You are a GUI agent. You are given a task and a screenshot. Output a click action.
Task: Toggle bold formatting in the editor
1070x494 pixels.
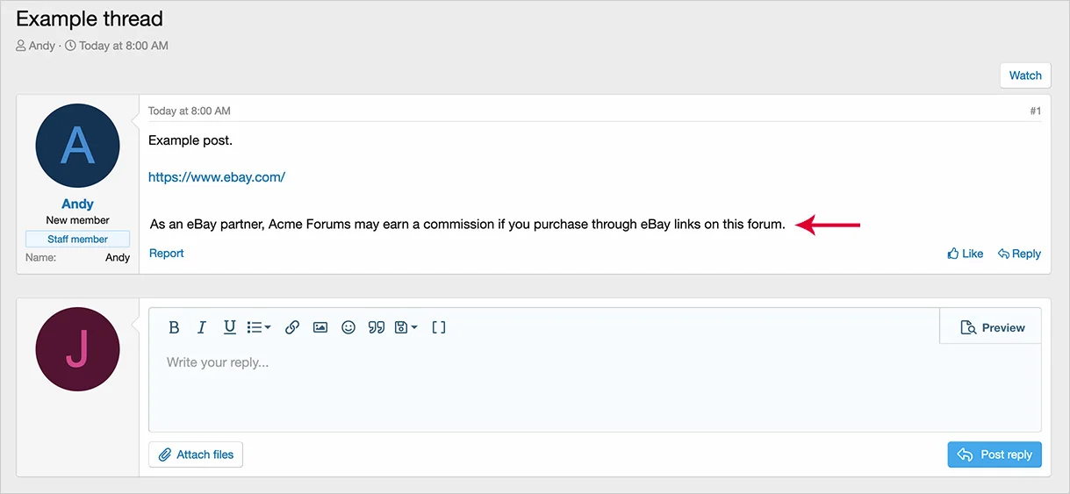pyautogui.click(x=174, y=327)
